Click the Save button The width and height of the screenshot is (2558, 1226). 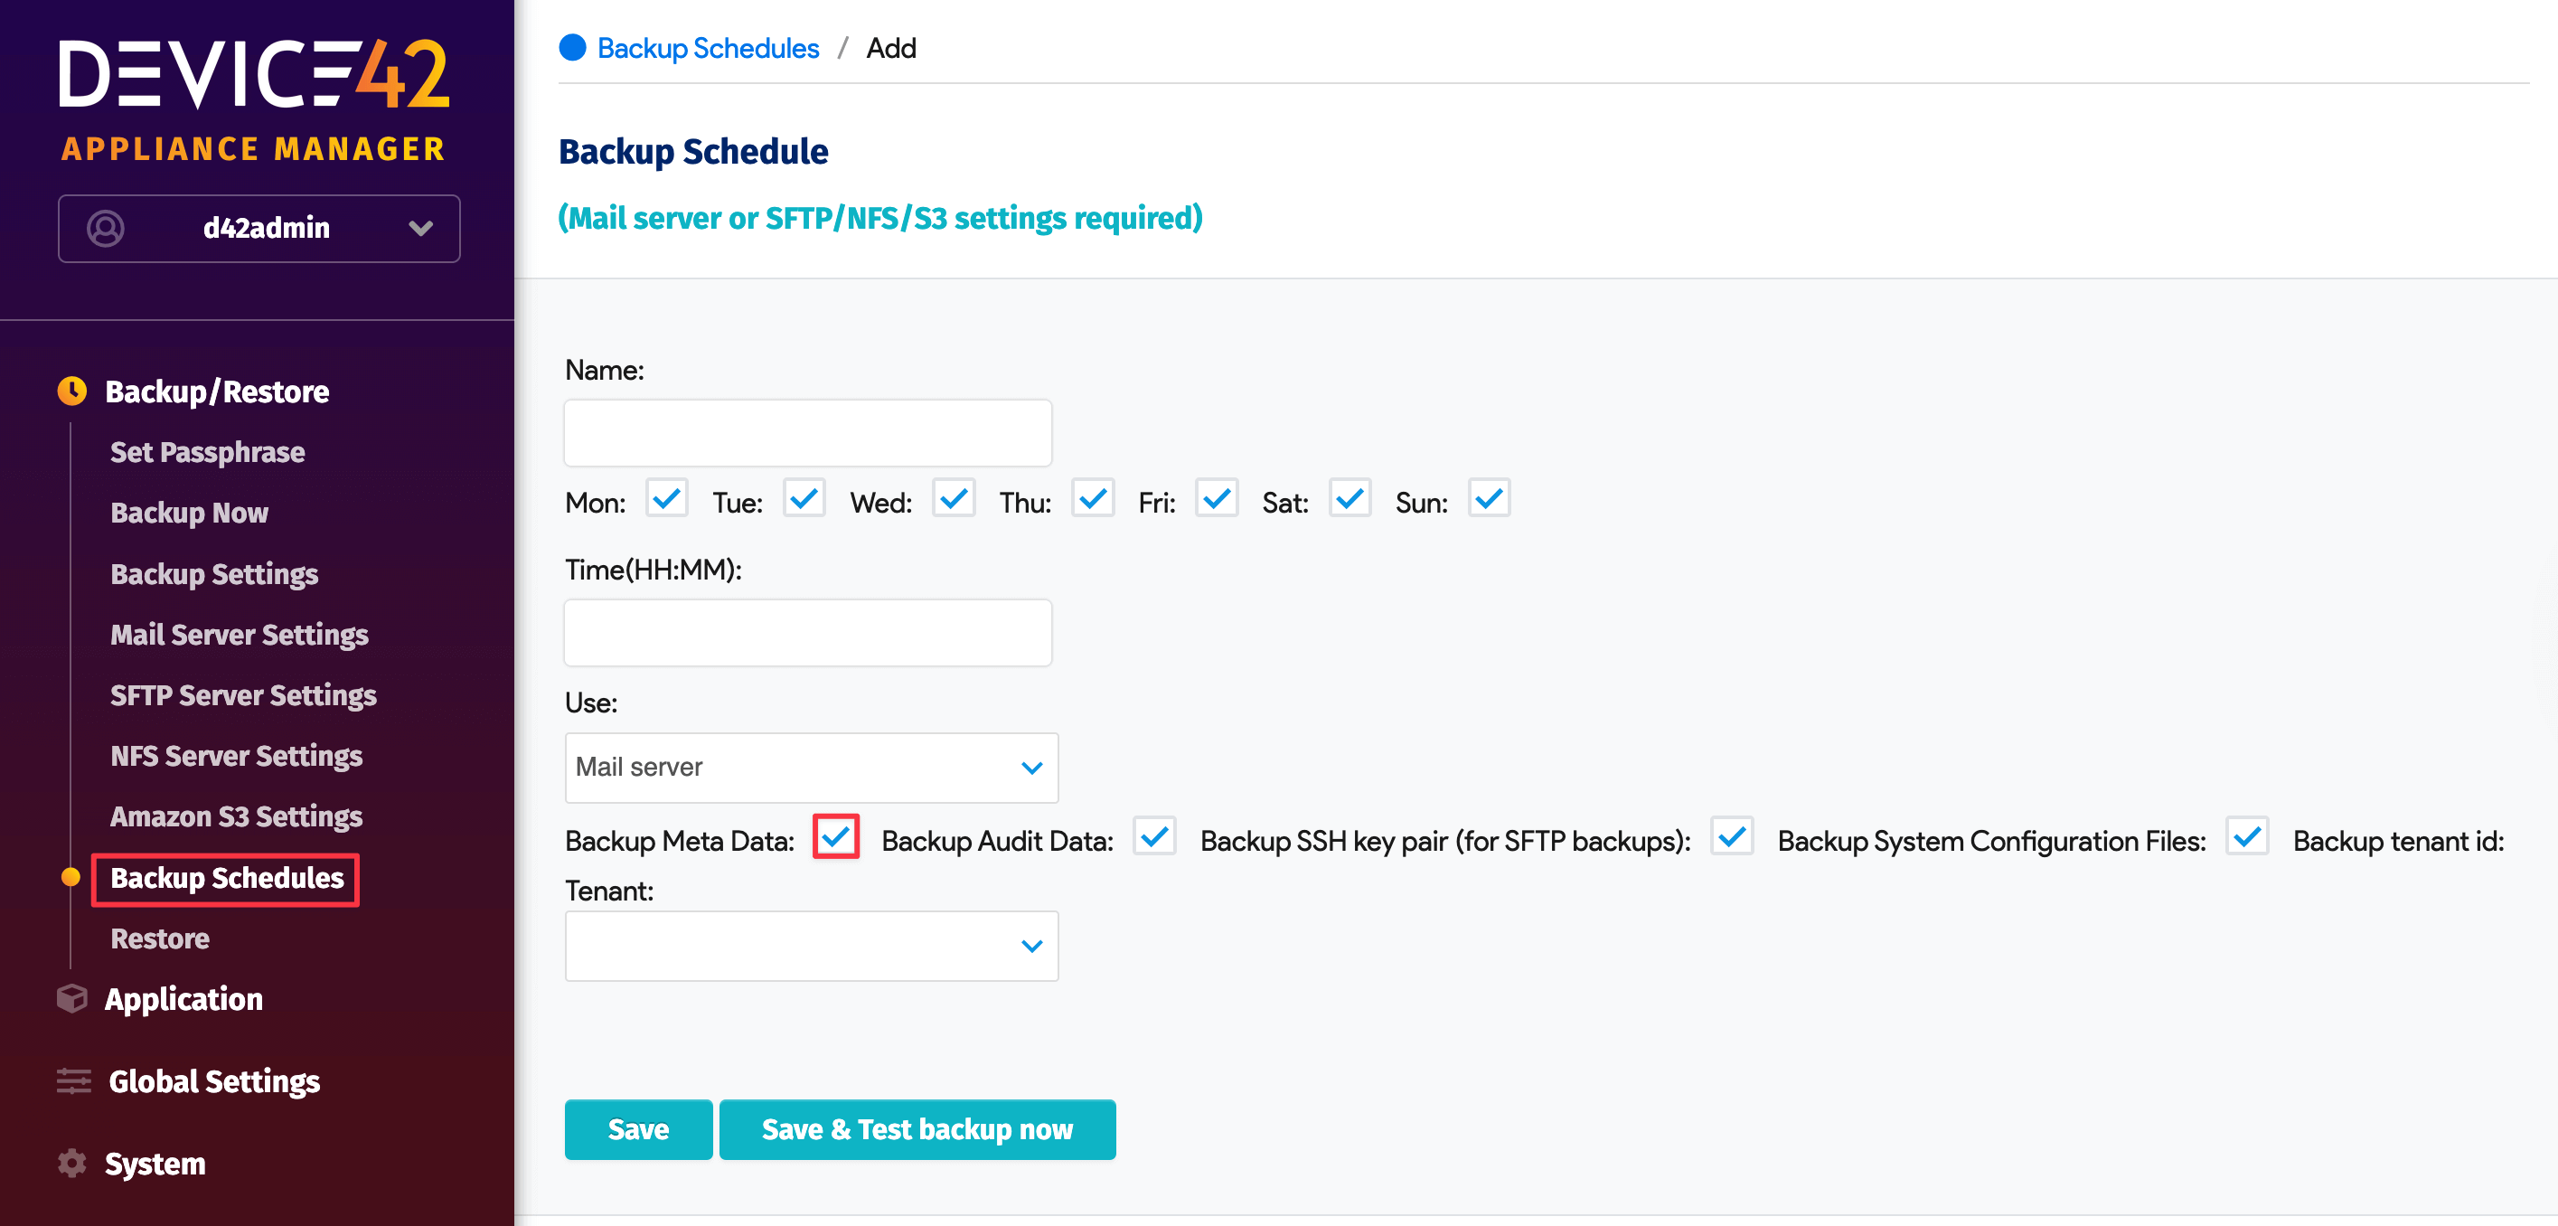pos(637,1128)
